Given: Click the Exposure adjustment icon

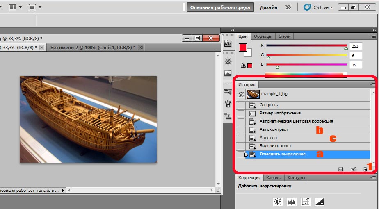Looking at the screenshot, I should click(x=319, y=201).
